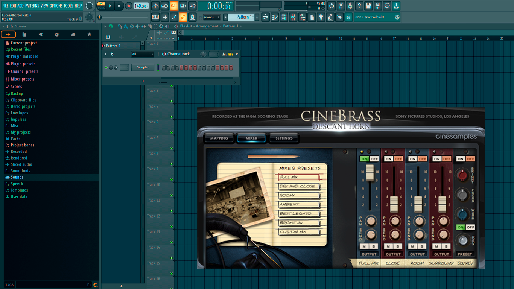Toggle the metronome icon in the toolbar
The height and width of the screenshot is (289, 514).
(x=155, y=6)
